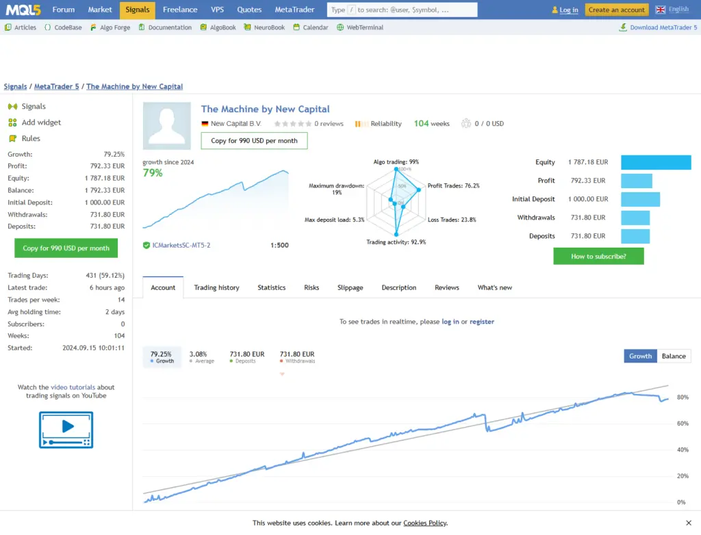Click the Add widget grid icon
The image size is (701, 535).
coord(12,122)
